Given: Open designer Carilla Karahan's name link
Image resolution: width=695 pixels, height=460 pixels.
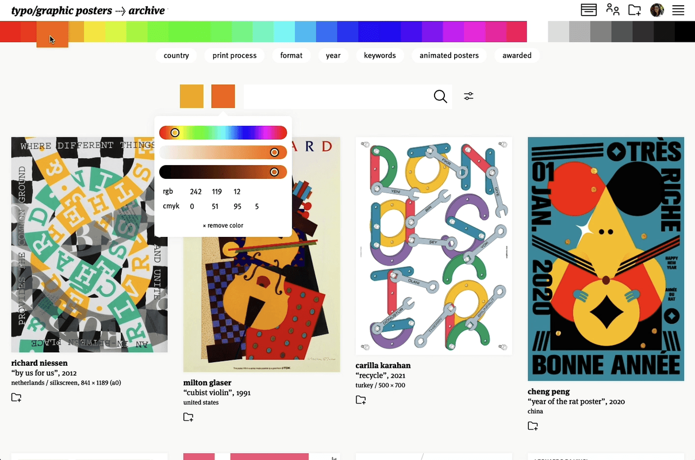Looking at the screenshot, I should (x=383, y=365).
